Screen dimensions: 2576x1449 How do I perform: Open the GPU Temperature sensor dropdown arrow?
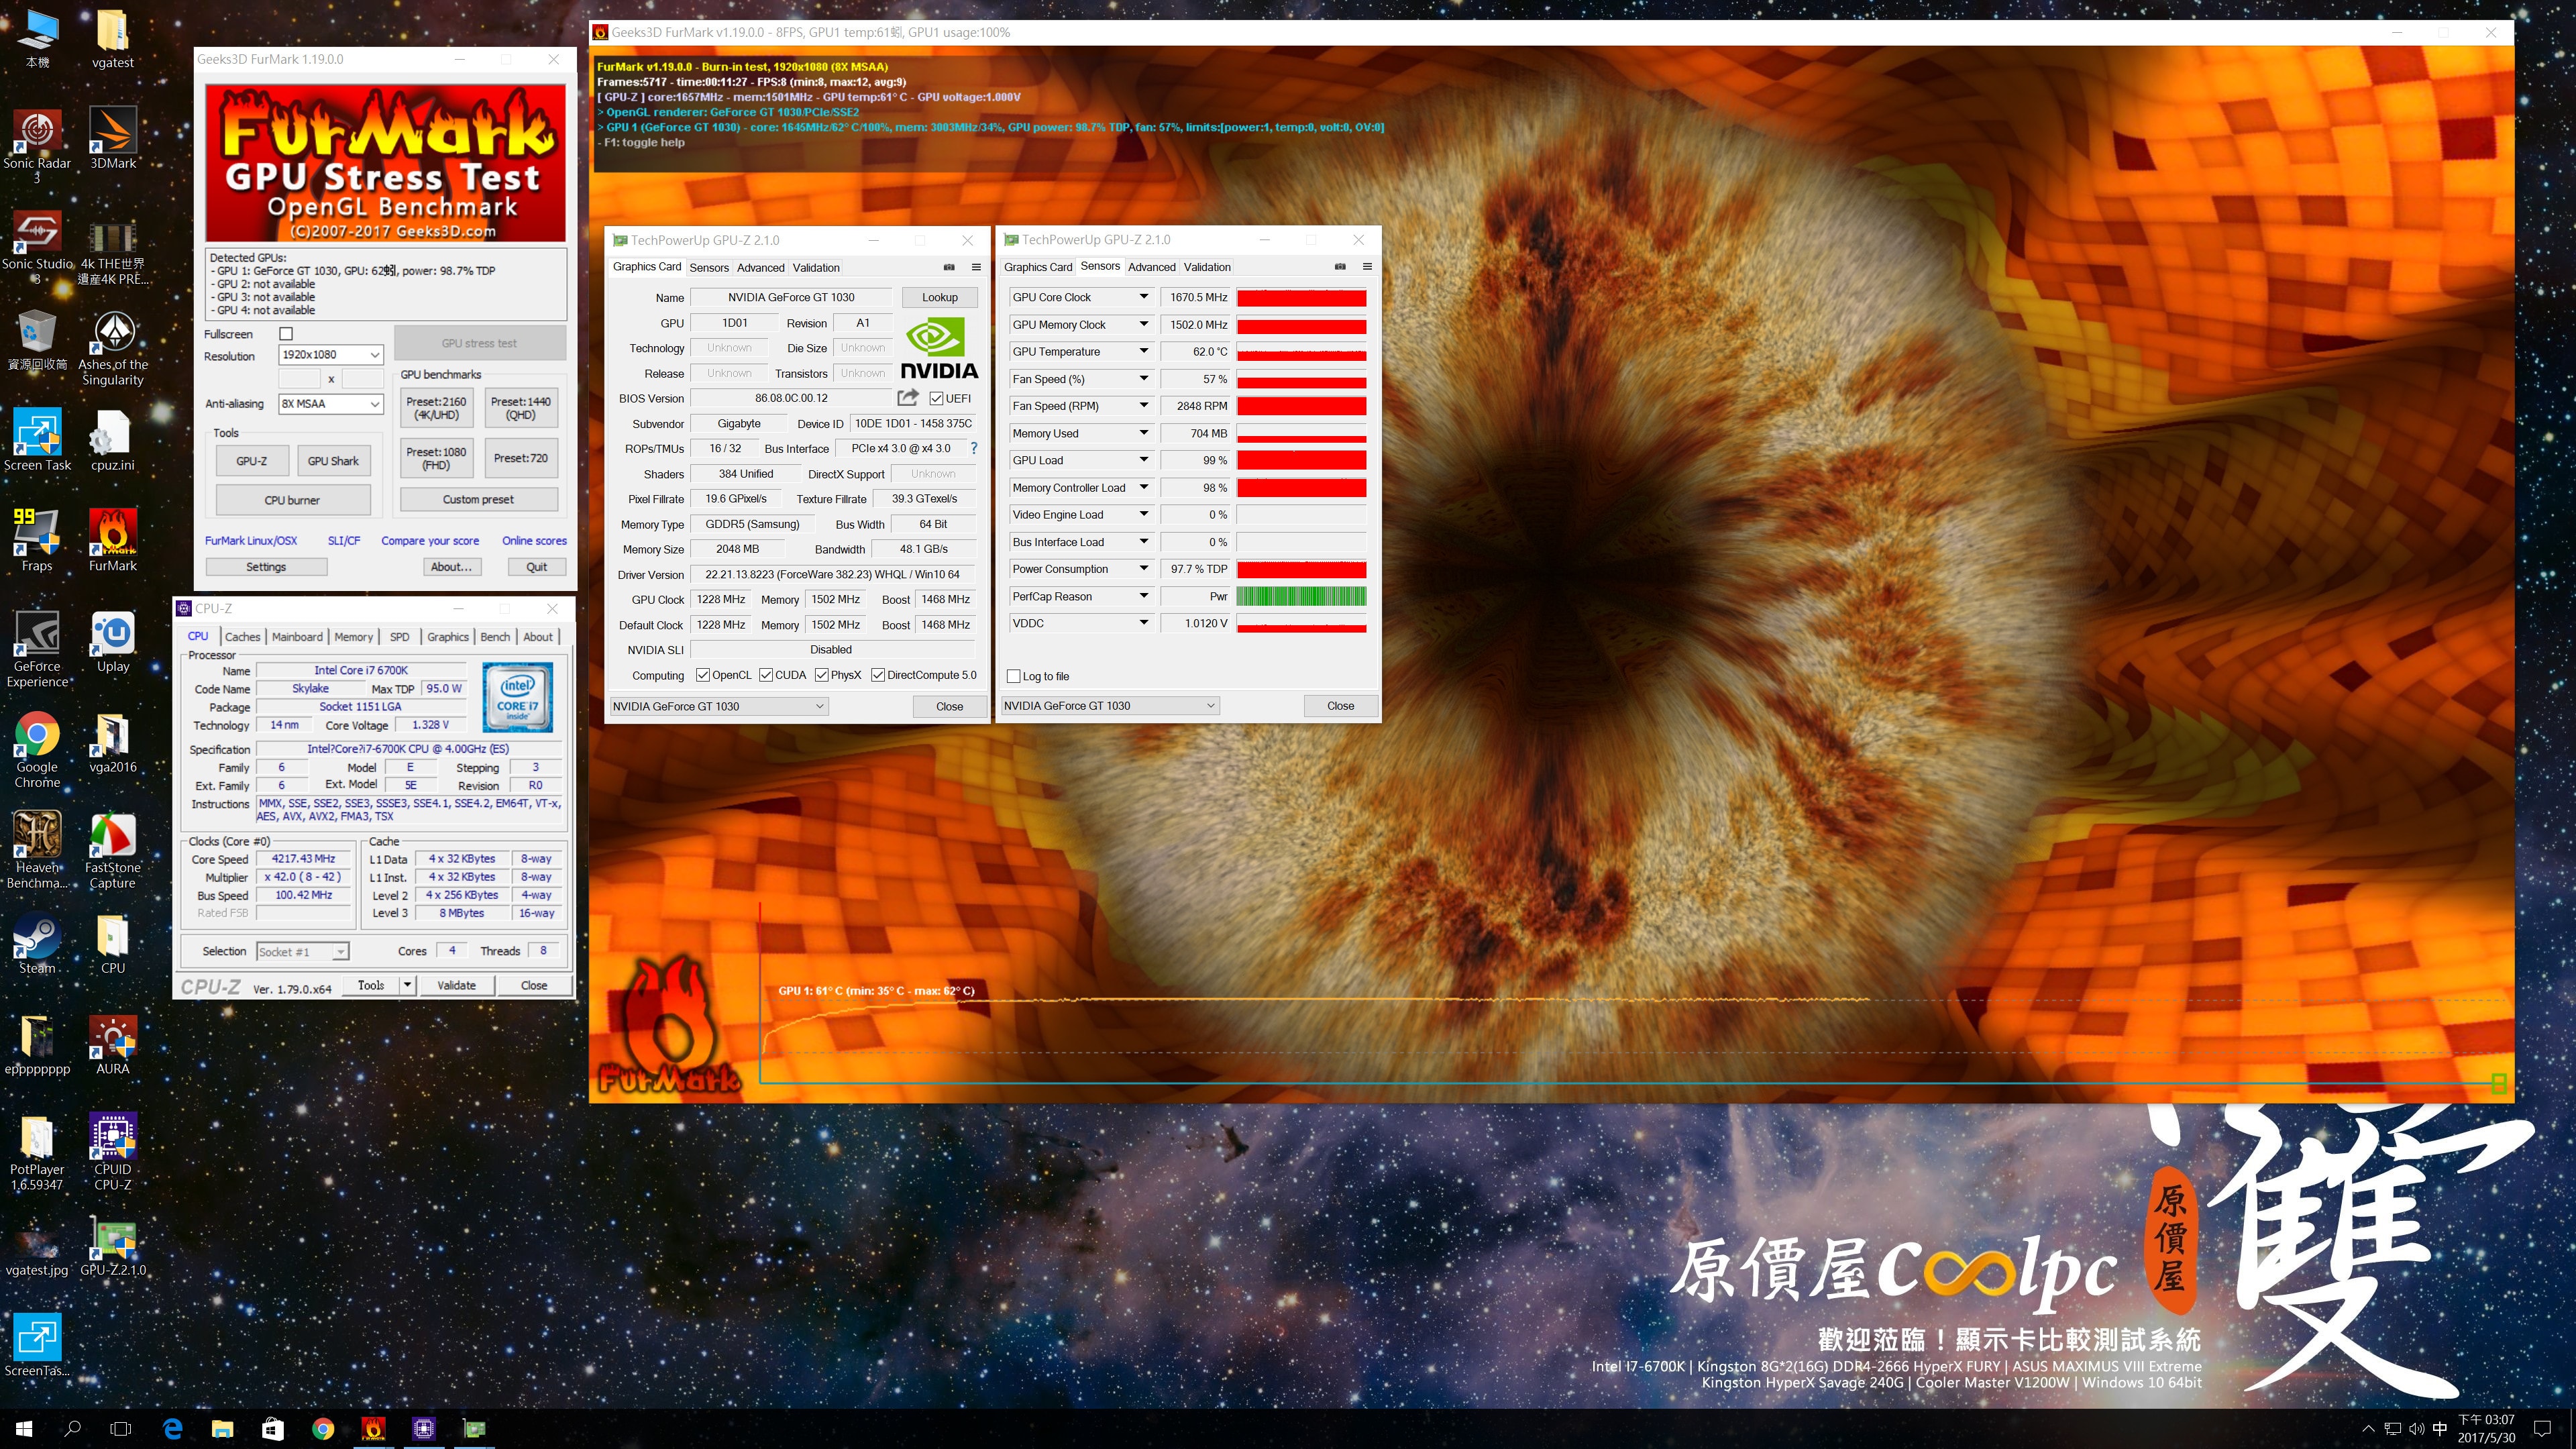pos(1143,351)
